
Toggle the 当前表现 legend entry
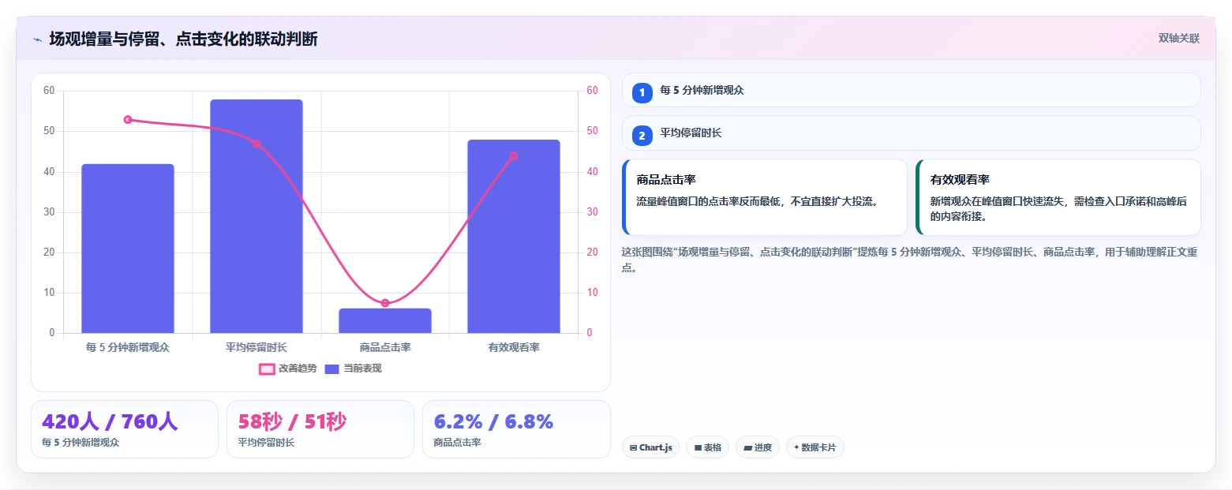(x=354, y=368)
